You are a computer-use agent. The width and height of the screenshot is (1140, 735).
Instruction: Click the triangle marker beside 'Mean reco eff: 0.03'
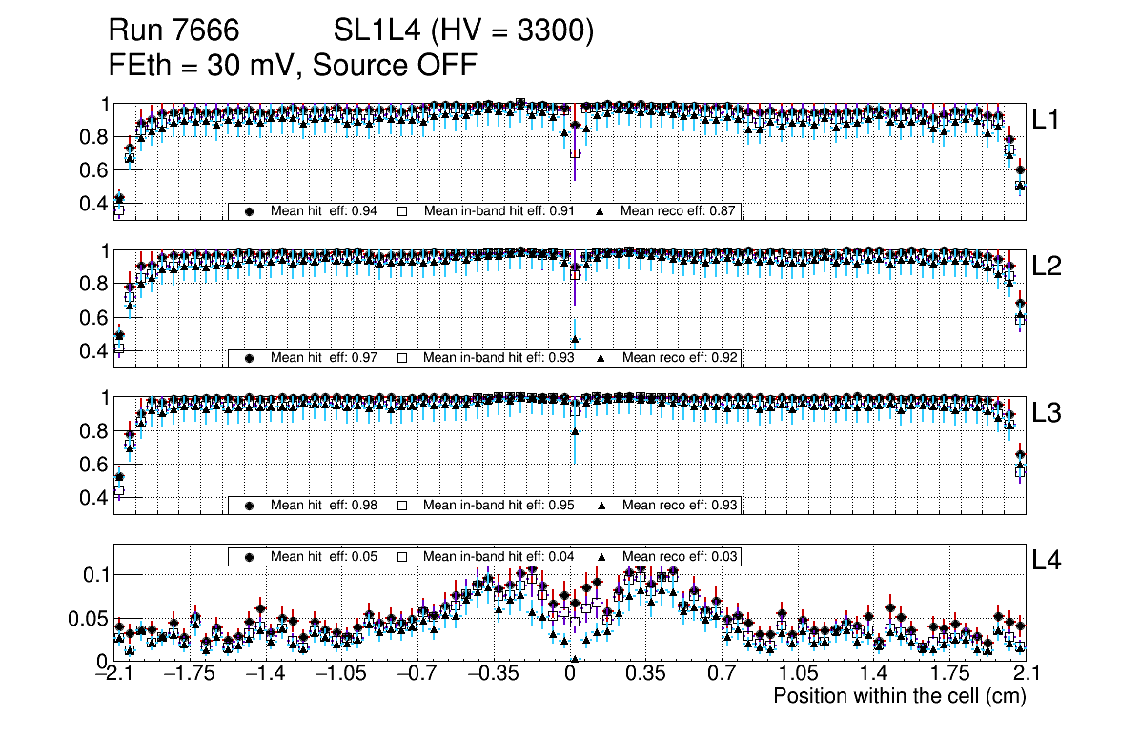coord(602,556)
